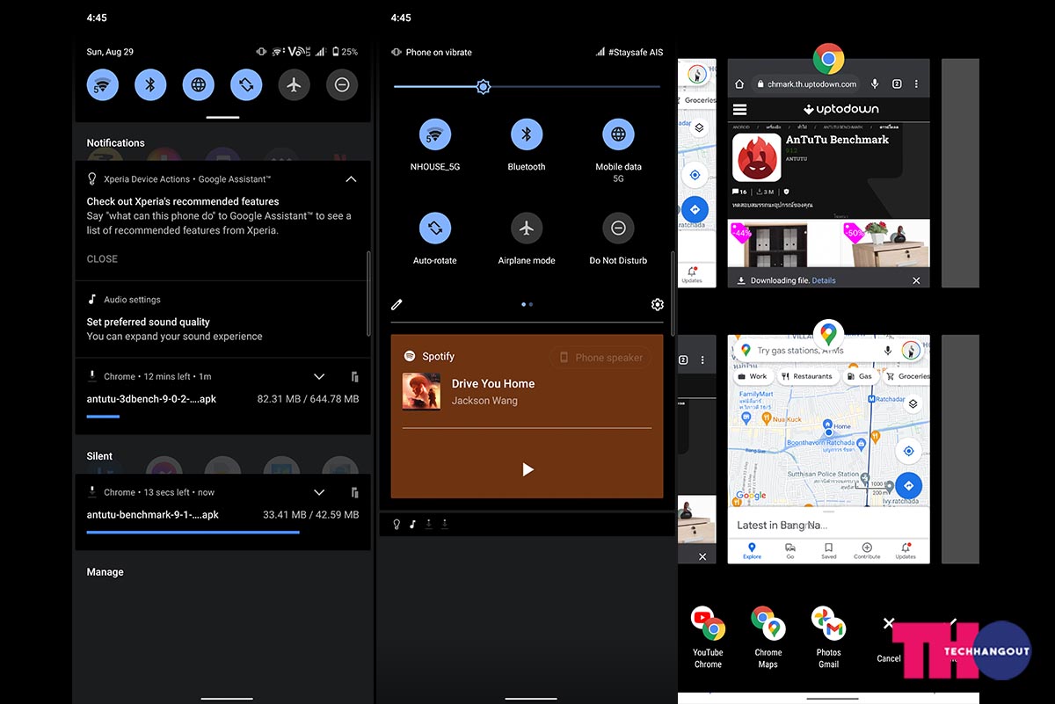Open the profile avatar in the Maps search bar
Image resolution: width=1055 pixels, height=704 pixels.
pos(912,350)
